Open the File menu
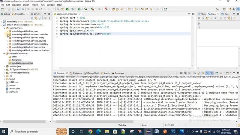 click(2, 5)
